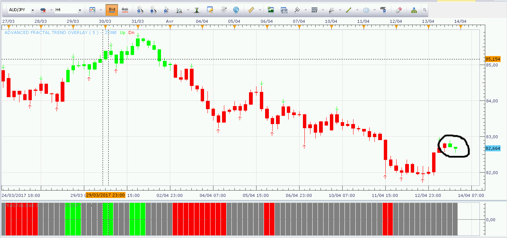Click the 82,00 price axis value

pos(492,173)
